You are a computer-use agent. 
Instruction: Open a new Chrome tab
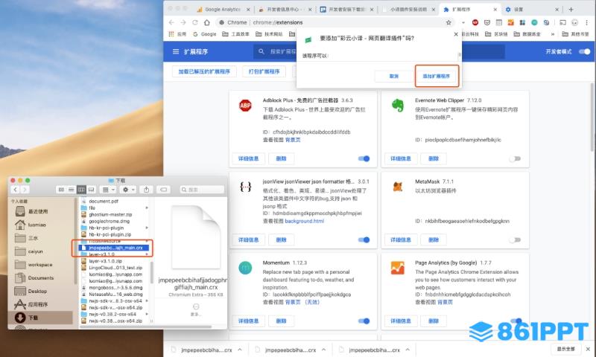(x=571, y=9)
